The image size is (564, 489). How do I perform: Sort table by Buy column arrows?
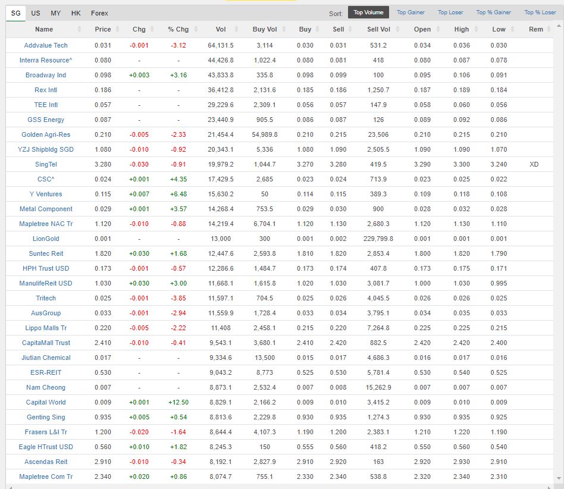(x=317, y=30)
